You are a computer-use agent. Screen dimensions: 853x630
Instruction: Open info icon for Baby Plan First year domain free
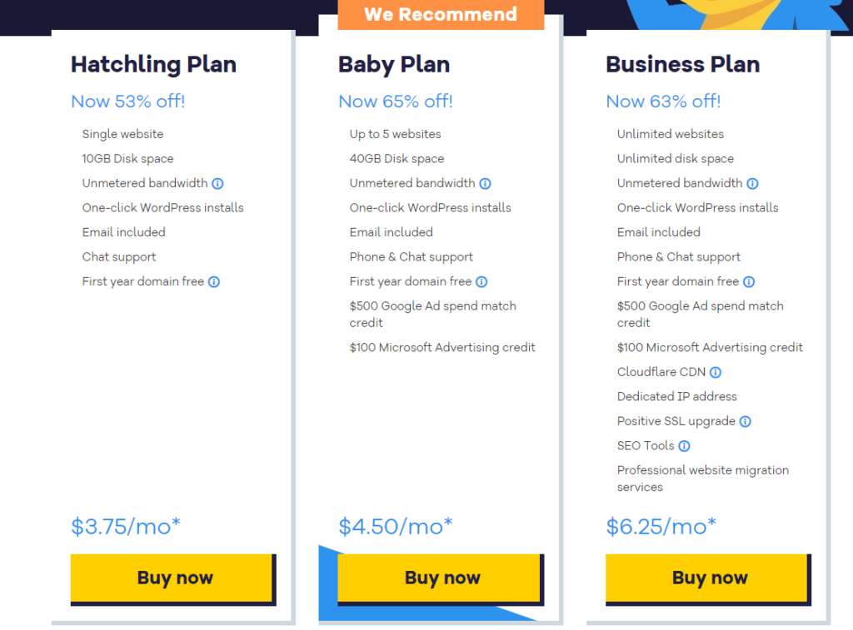481,281
